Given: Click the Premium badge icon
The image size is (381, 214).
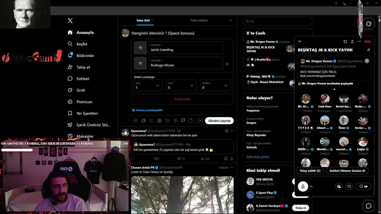Looking at the screenshot, I should click(x=70, y=102).
